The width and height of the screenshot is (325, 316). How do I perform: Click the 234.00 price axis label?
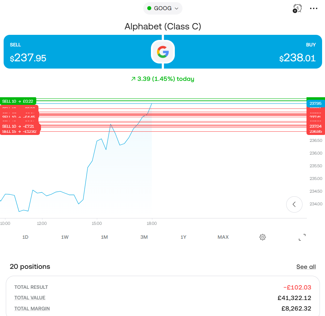click(x=316, y=204)
